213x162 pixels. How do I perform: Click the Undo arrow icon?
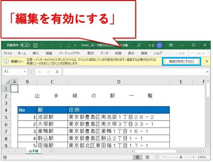(x=43, y=45)
